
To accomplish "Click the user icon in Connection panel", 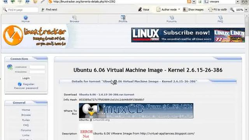I will tap(10, 67).
